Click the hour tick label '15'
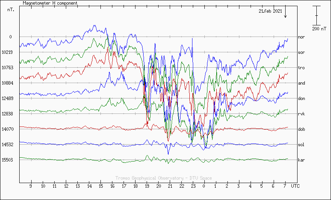Image resolution: width=331 pixels, height=200 pixels. 101,186
